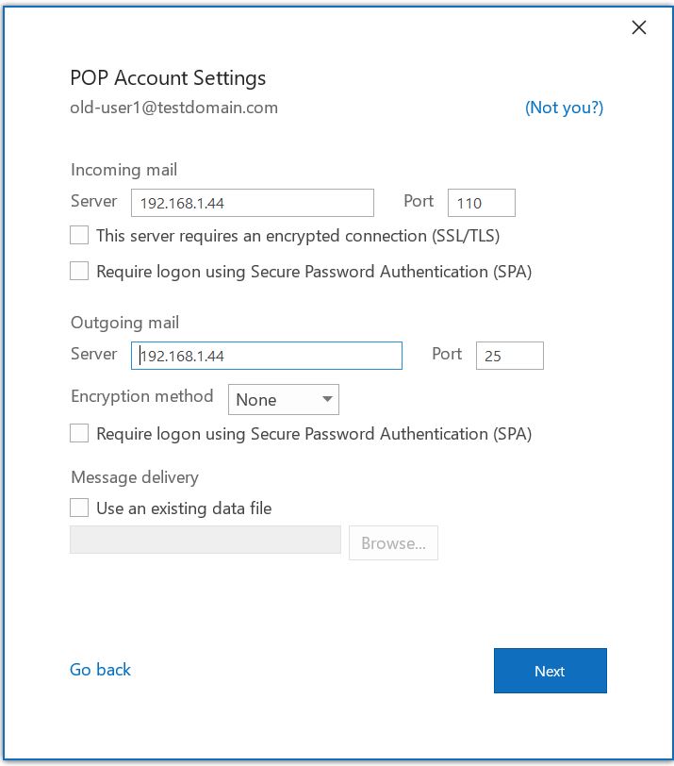Click the greyed-out data file path box
The height and width of the screenshot is (766, 674).
pyautogui.click(x=205, y=541)
